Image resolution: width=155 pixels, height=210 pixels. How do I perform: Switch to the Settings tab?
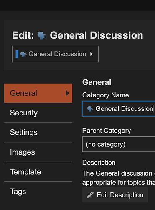[x=38, y=132]
